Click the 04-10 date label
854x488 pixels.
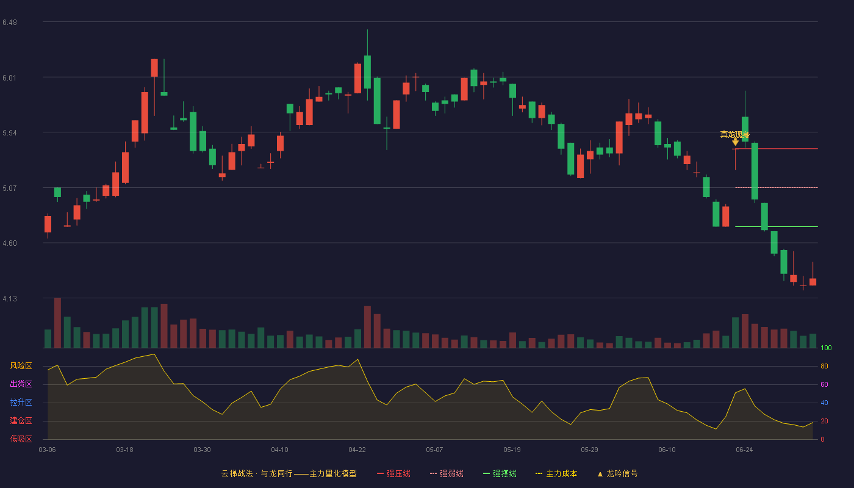click(x=279, y=450)
